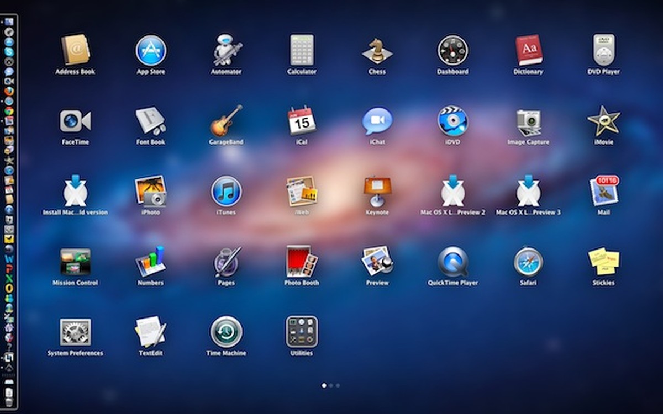Open the Address Book app
Viewport: 663px width, 414px height.
point(75,50)
